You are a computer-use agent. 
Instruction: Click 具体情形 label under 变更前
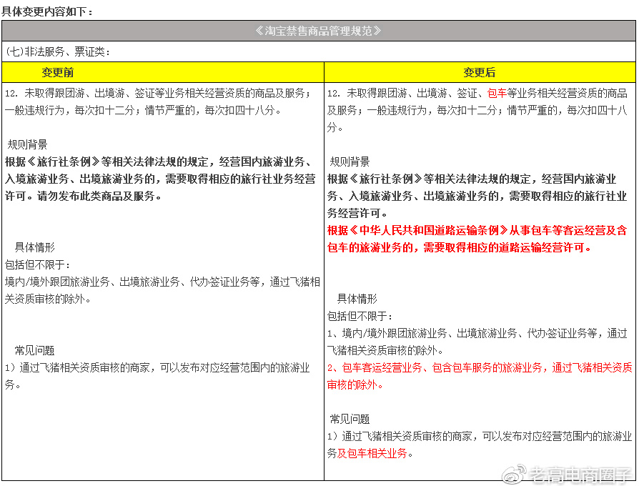34,247
